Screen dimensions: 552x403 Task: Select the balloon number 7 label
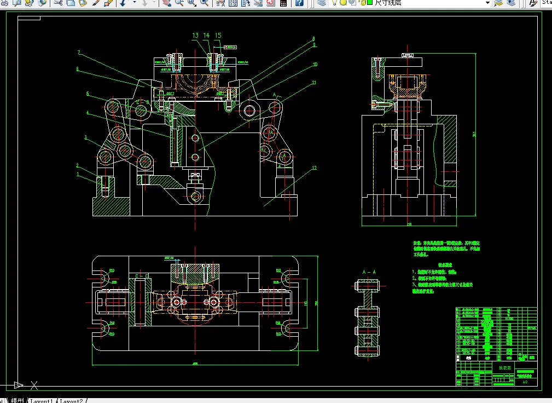(79, 52)
